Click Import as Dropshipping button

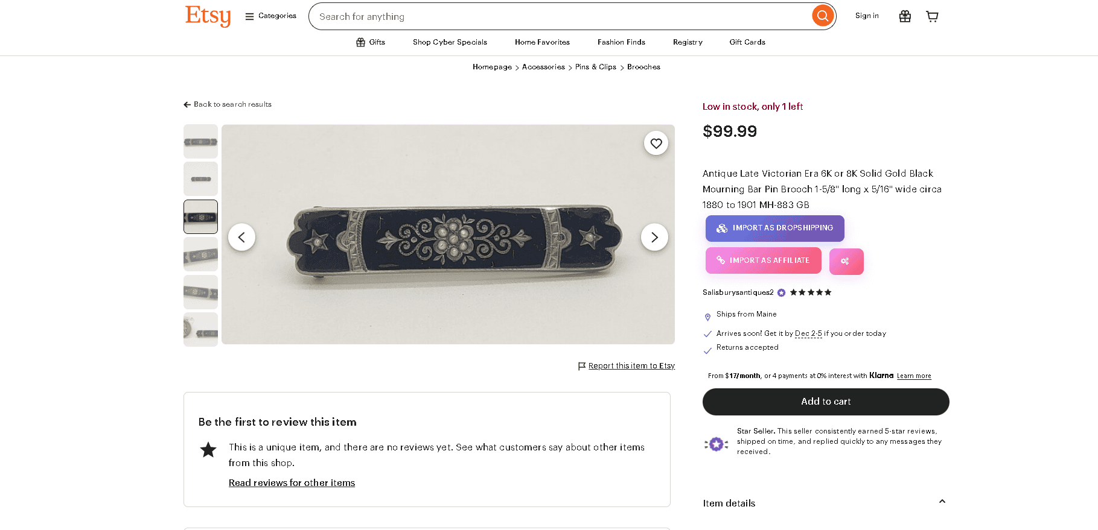pos(774,229)
